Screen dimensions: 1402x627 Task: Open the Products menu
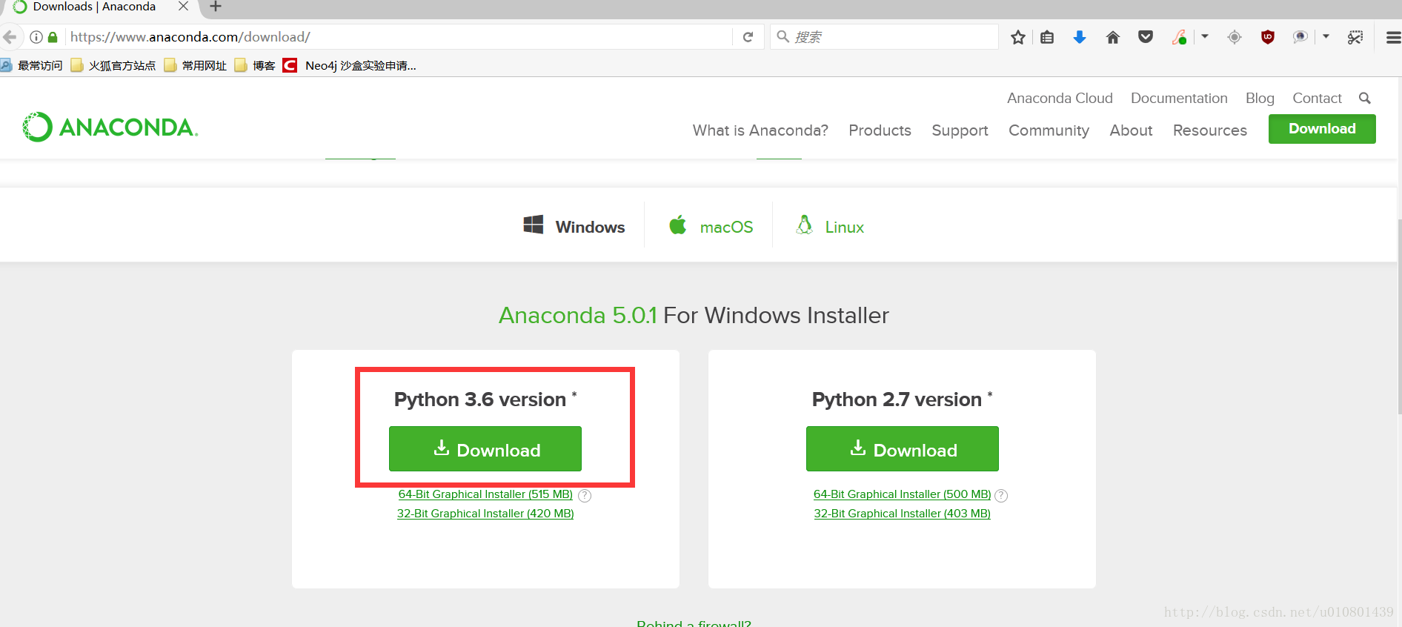point(880,130)
